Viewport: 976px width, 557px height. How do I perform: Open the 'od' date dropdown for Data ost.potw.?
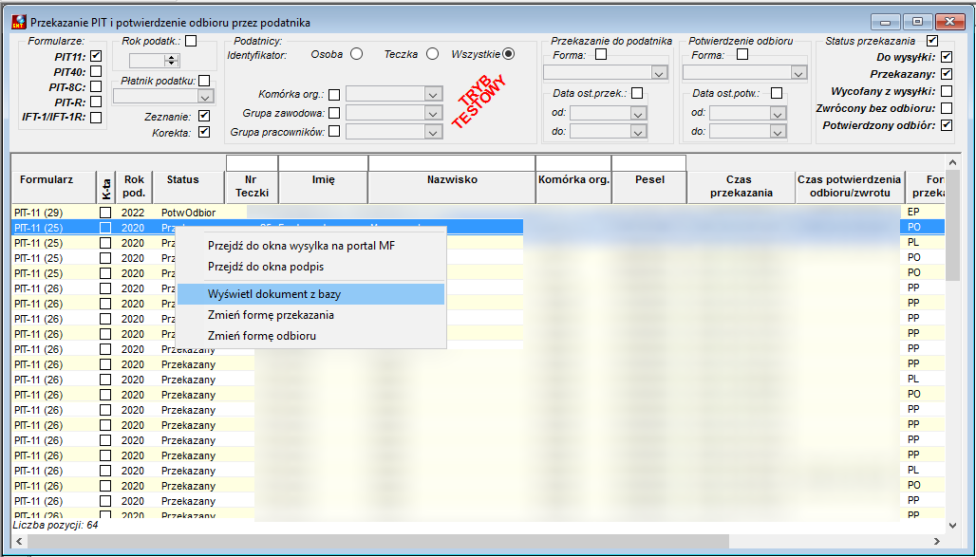(778, 114)
